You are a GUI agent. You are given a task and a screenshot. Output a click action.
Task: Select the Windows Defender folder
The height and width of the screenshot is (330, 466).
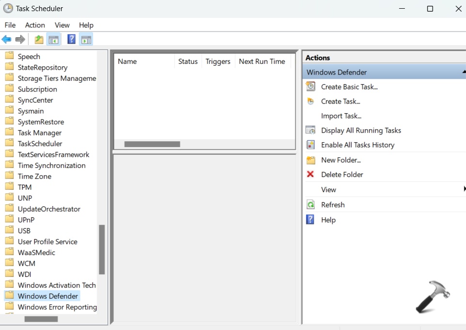coord(48,296)
